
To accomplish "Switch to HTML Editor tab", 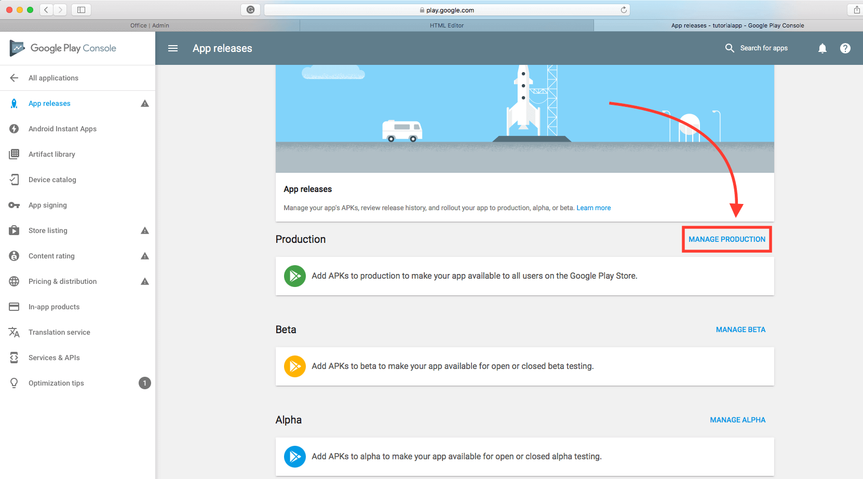I will [447, 25].
